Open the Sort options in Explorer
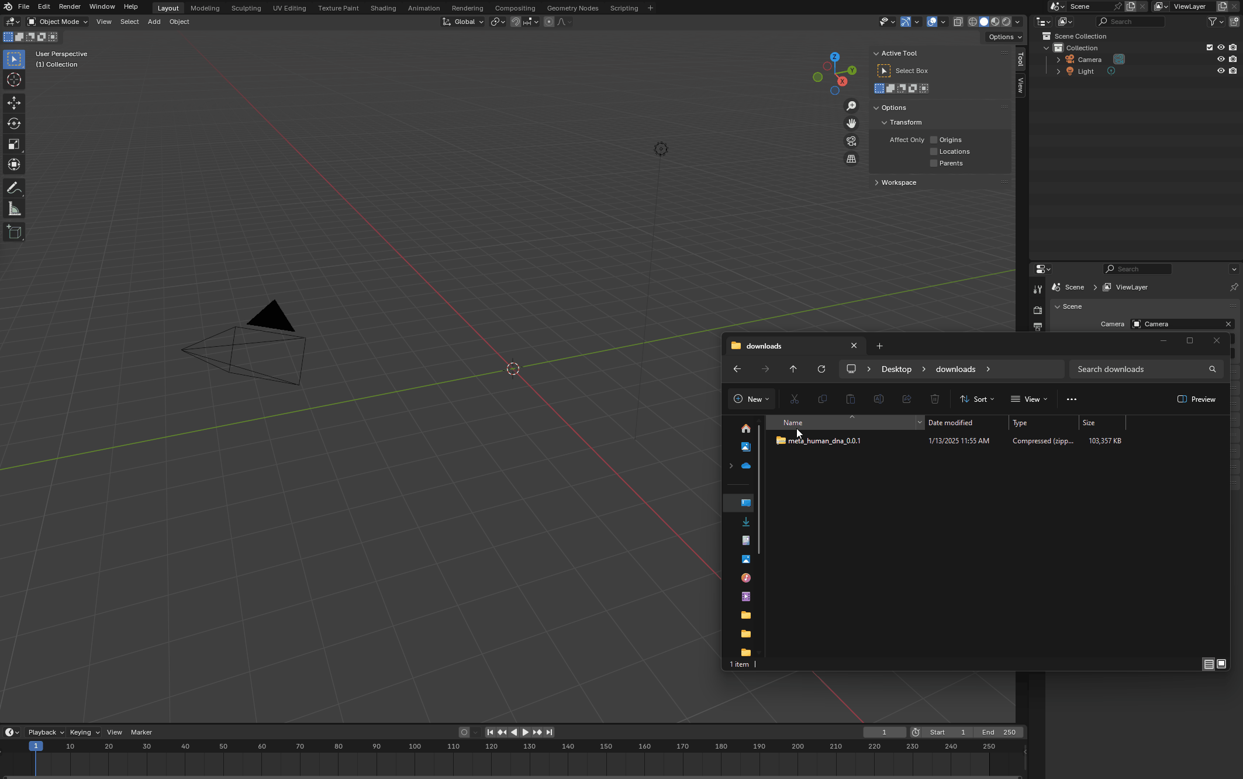Screen dimensions: 1243x779 point(977,399)
